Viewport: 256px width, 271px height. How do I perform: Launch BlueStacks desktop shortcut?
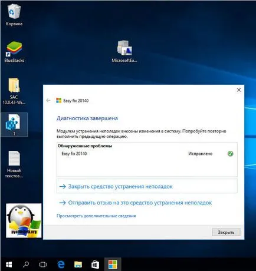[14, 52]
